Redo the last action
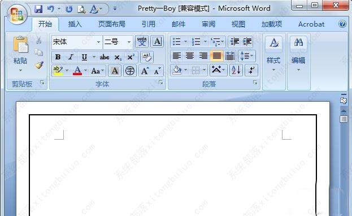Viewport: 352px width, 216px height. 69,9
